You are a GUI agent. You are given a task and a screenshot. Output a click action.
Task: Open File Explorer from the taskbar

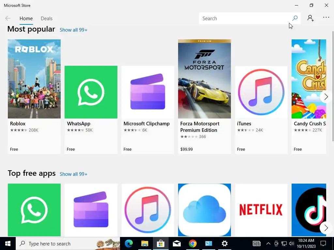pos(144,243)
